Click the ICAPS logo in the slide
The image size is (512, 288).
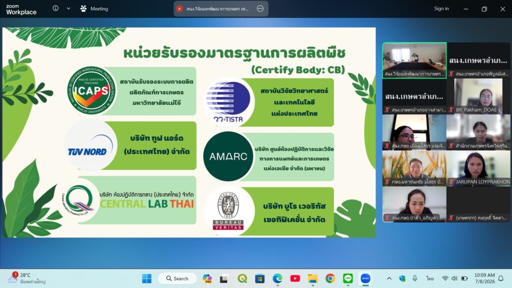(91, 91)
